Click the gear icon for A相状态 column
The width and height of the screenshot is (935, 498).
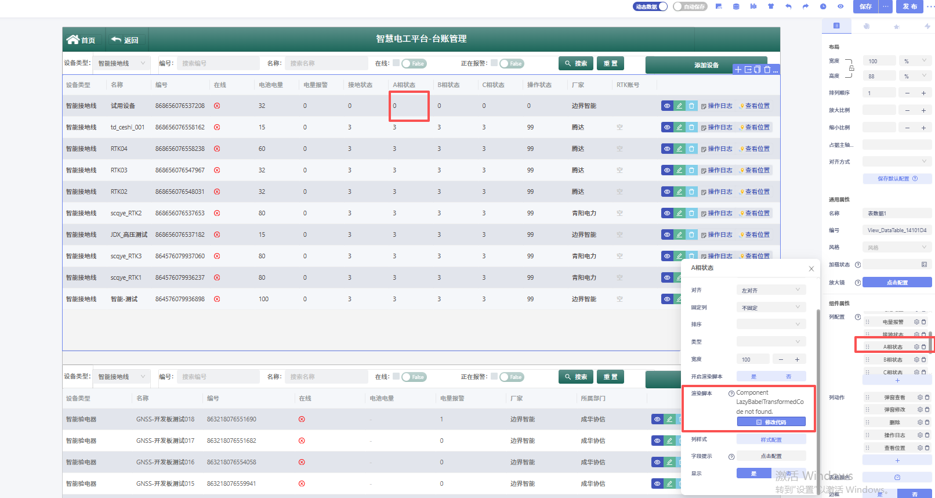tap(917, 347)
